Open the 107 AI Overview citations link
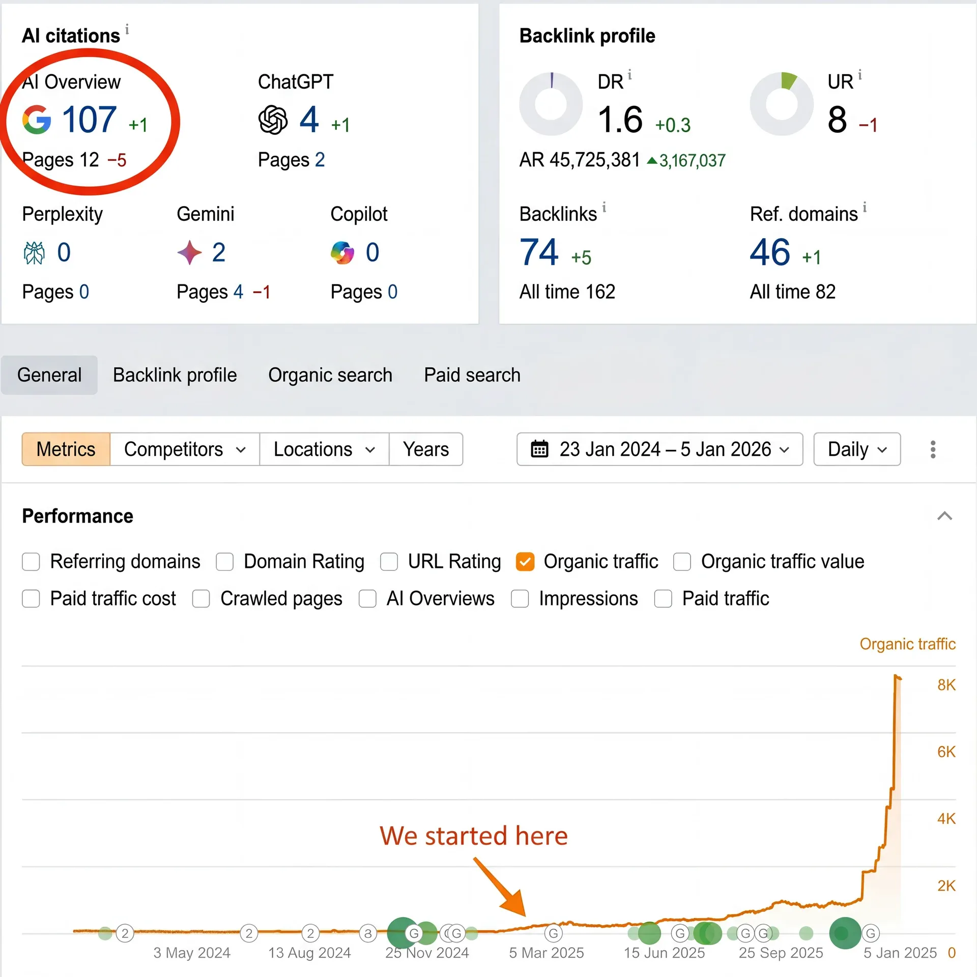Image resolution: width=977 pixels, height=977 pixels. tap(90, 120)
